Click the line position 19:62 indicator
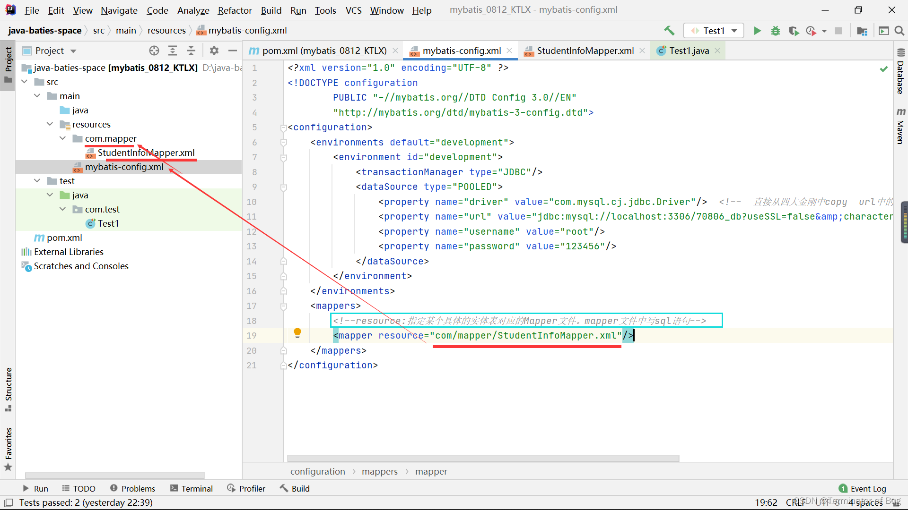 766,502
